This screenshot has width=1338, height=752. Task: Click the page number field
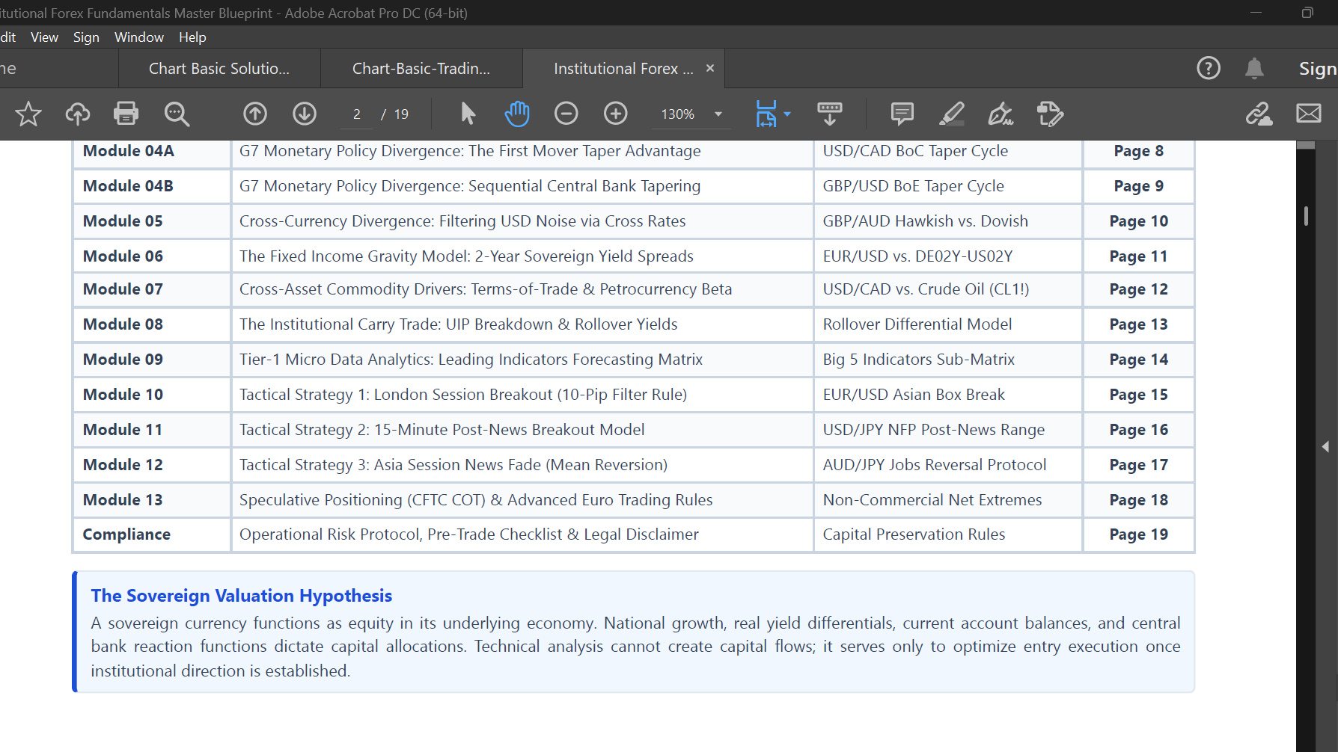tap(357, 114)
